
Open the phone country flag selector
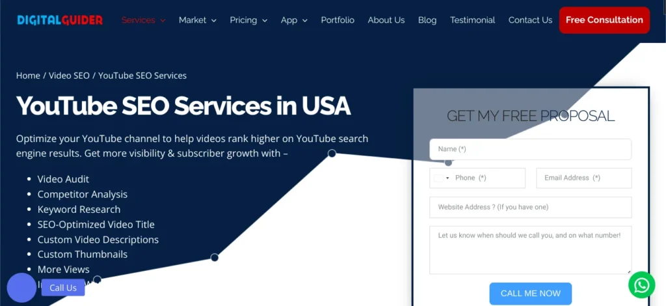(442, 178)
